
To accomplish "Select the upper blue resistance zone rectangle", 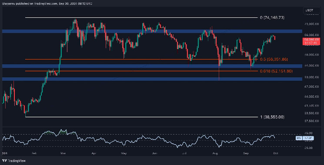I will [x=152, y=31].
